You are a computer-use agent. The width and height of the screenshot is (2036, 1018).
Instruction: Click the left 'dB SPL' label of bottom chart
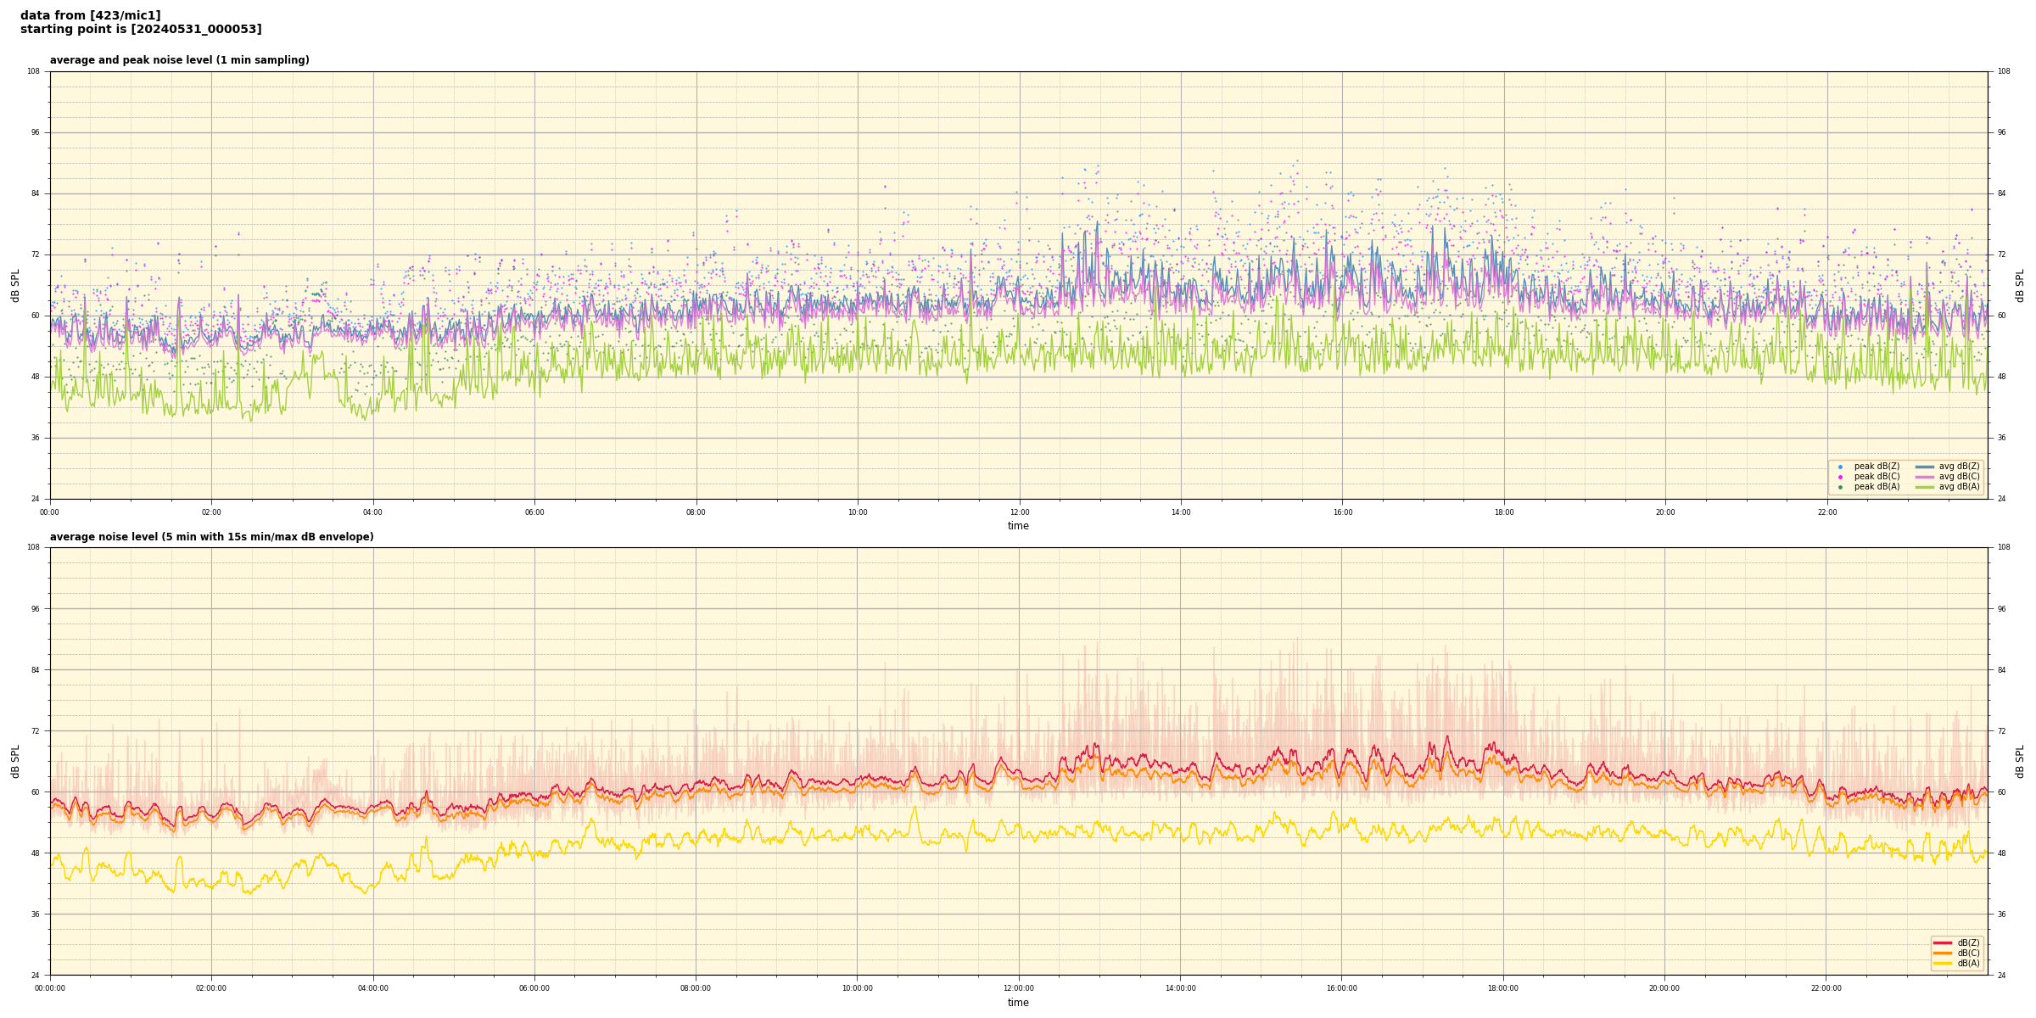tap(15, 761)
